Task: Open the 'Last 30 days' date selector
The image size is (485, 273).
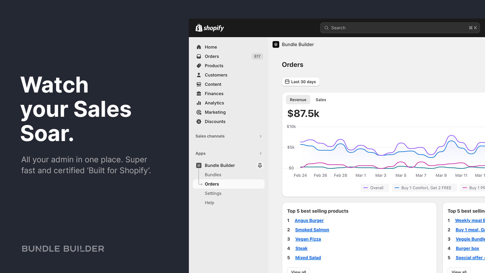Action: (301, 82)
